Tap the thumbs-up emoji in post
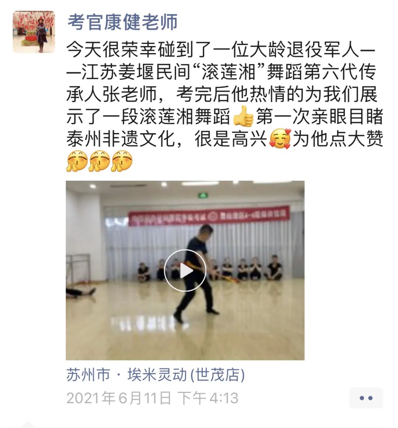The height and width of the screenshot is (428, 398). click(x=243, y=117)
